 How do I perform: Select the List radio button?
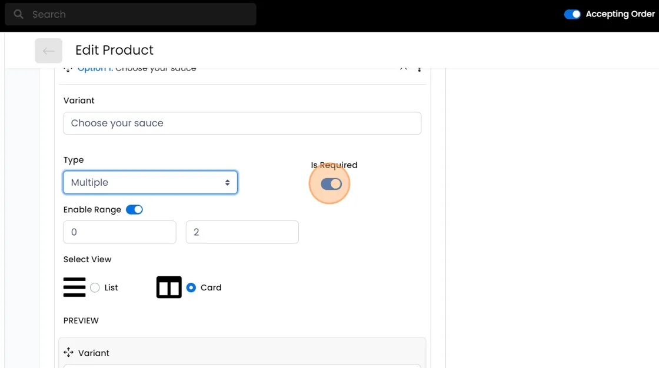[95, 287]
